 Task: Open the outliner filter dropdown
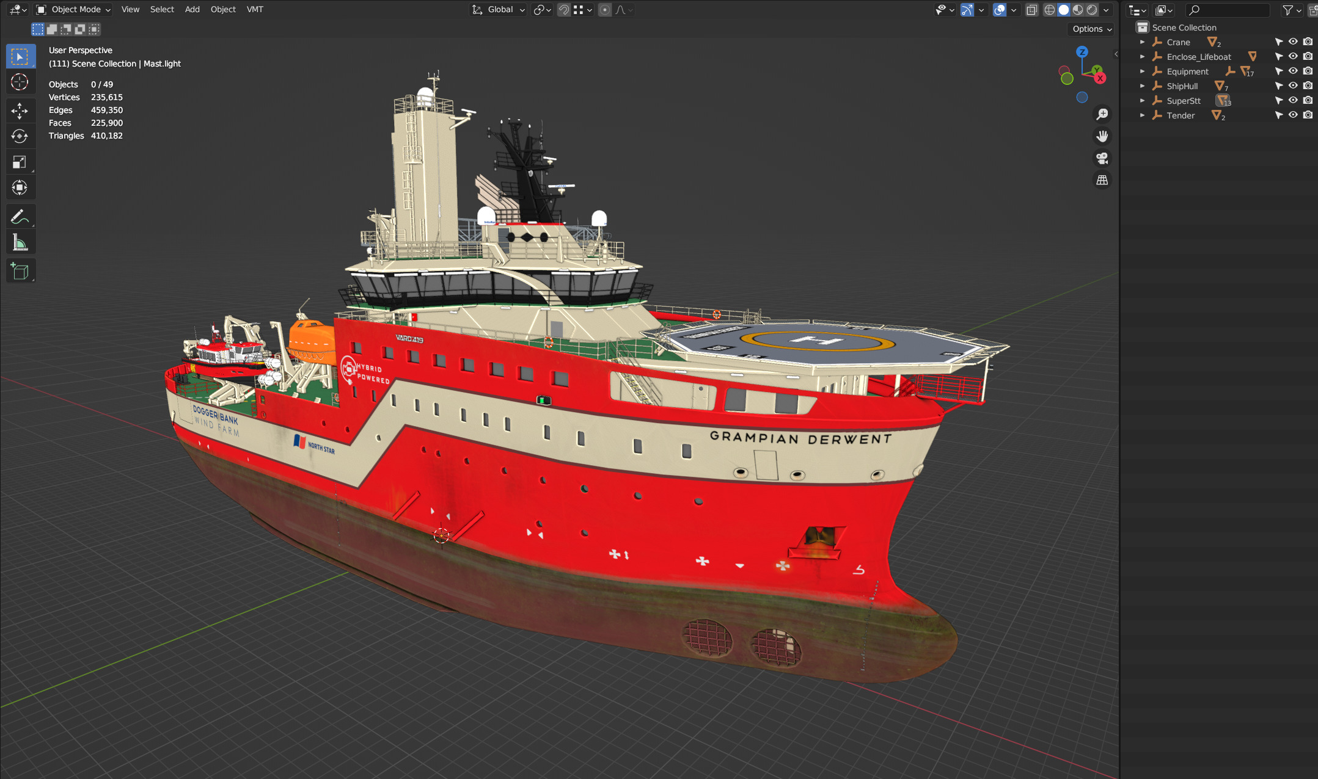pyautogui.click(x=1292, y=10)
